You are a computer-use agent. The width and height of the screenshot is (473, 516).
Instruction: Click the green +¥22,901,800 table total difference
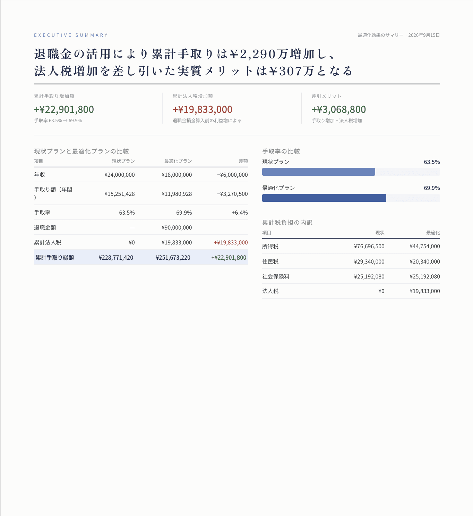click(x=229, y=257)
